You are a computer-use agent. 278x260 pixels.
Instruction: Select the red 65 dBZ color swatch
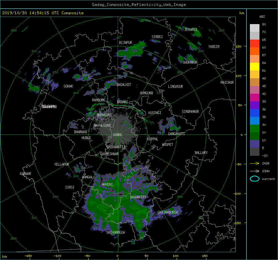[255, 43]
